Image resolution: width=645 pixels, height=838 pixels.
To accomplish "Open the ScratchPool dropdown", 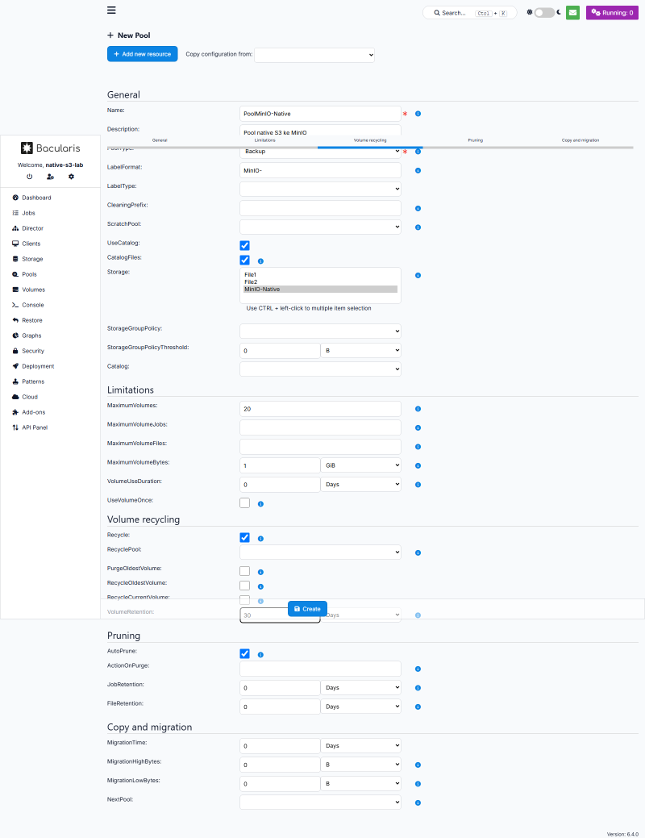I will coord(320,227).
